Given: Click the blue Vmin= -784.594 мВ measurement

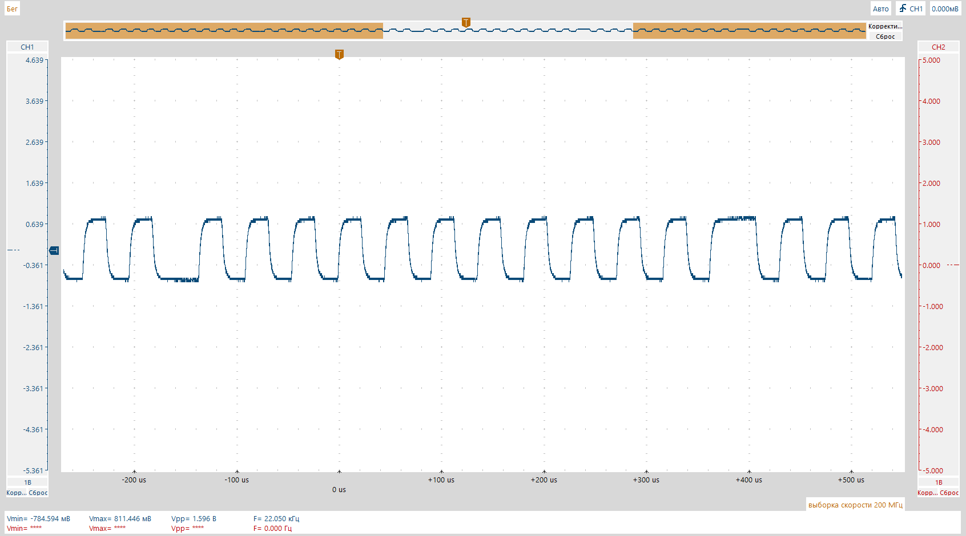Looking at the screenshot, I should tap(38, 518).
